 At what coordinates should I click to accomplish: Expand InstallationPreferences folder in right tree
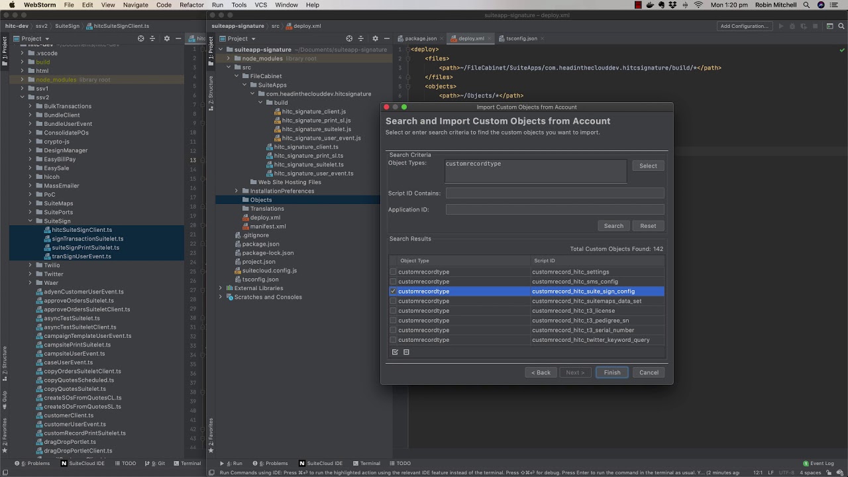(x=237, y=191)
